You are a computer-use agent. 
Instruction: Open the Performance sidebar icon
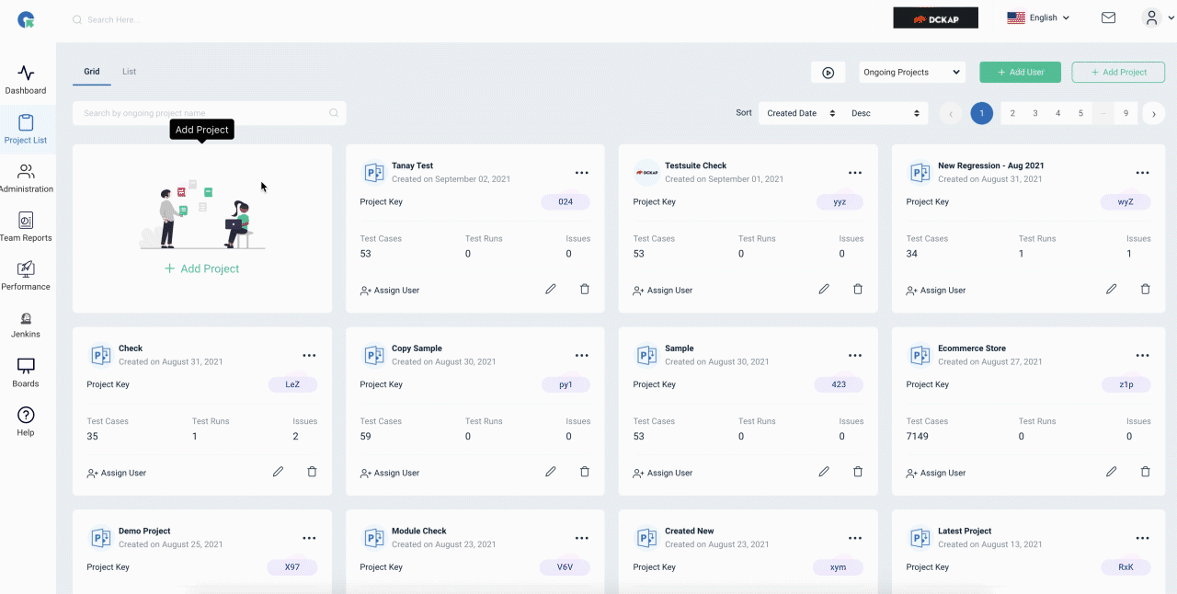point(26,269)
